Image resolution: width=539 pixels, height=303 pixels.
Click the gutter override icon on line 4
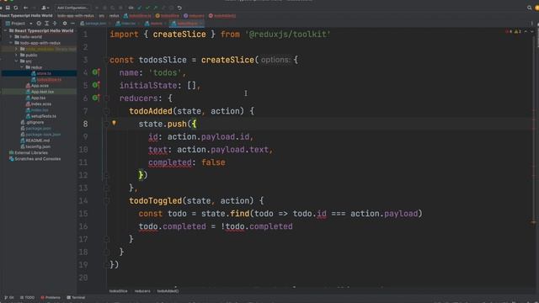coord(96,72)
